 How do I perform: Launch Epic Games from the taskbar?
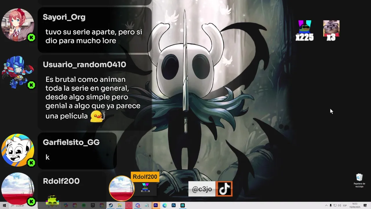tap(93, 206)
